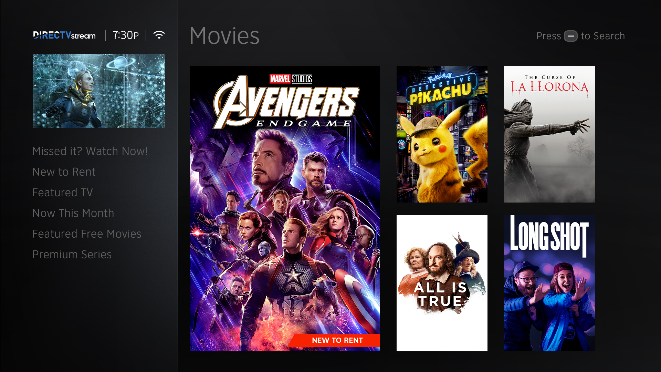Select the All Is True poster
The height and width of the screenshot is (372, 661).
click(442, 283)
